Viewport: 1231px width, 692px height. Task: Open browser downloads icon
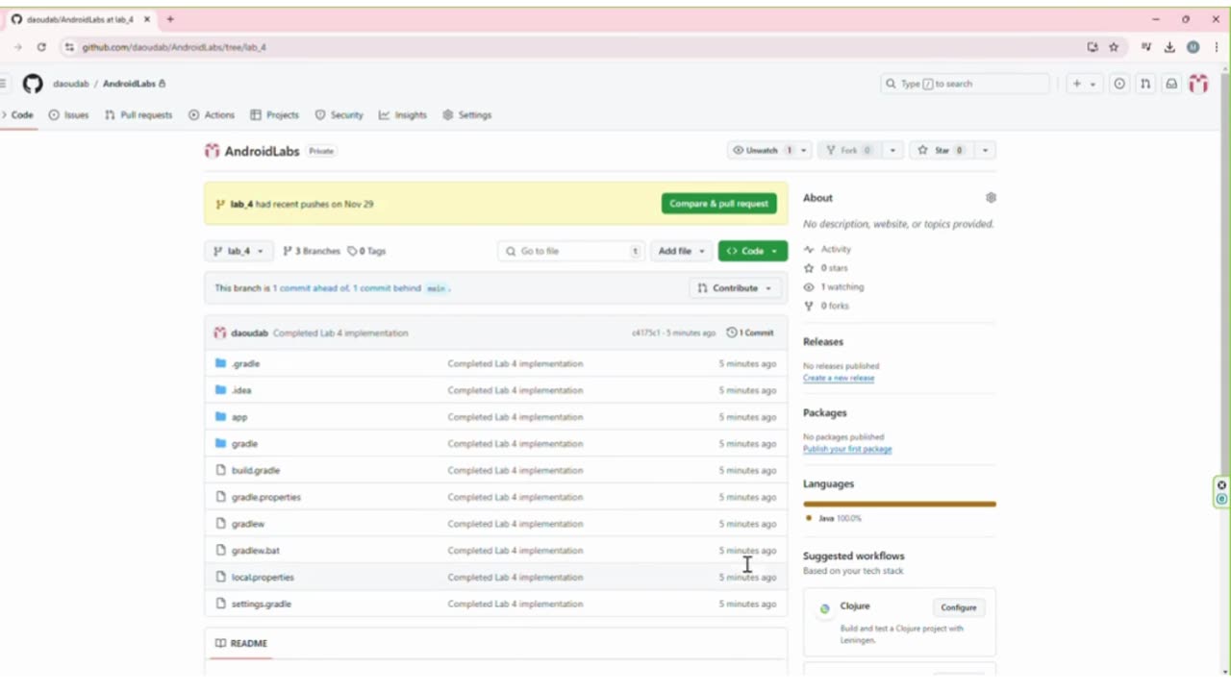click(1169, 47)
